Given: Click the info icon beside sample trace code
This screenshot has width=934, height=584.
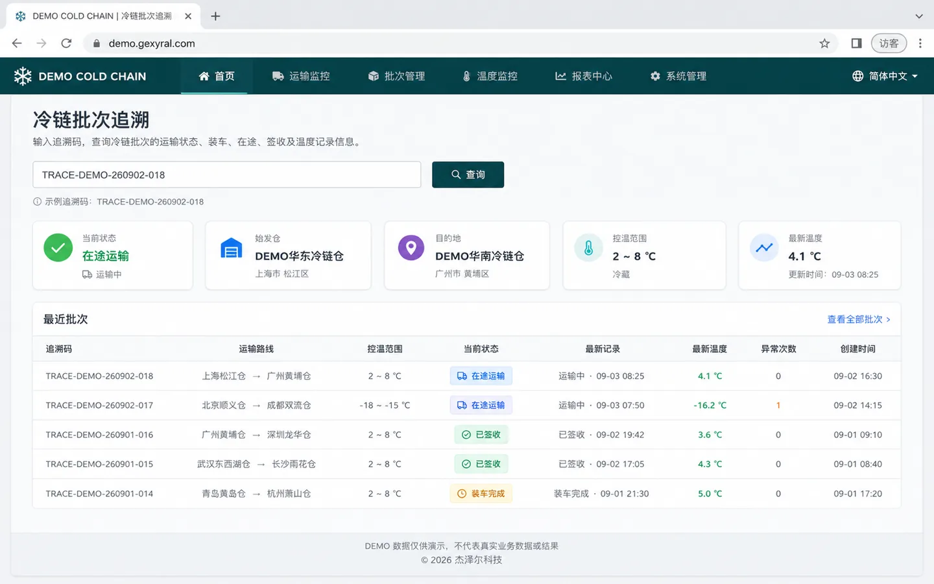Looking at the screenshot, I should tap(37, 202).
